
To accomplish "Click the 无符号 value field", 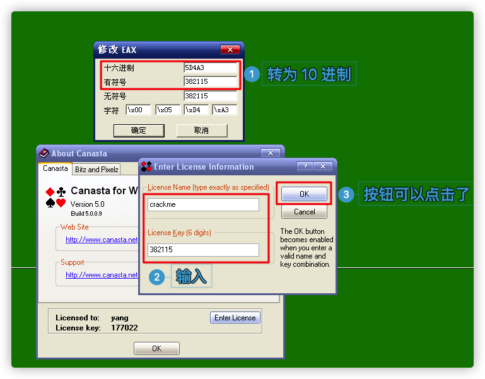I will coord(210,96).
